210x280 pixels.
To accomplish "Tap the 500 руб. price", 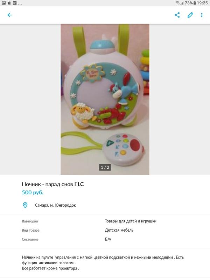I will coord(33,192).
